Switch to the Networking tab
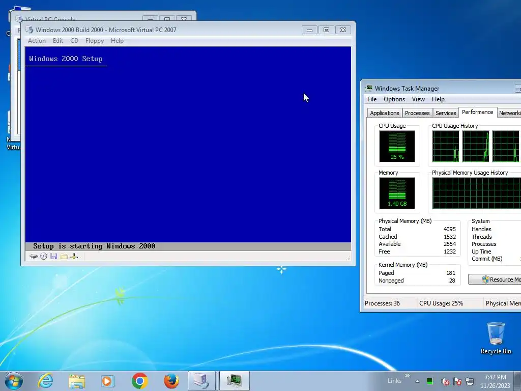The height and width of the screenshot is (391, 521). pos(510,113)
